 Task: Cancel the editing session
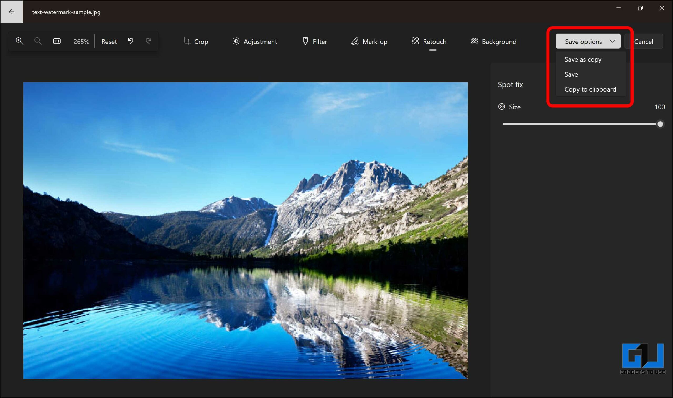coord(644,41)
